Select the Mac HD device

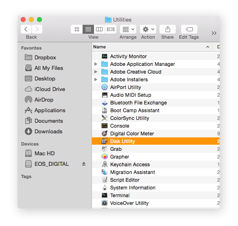tap(40, 153)
